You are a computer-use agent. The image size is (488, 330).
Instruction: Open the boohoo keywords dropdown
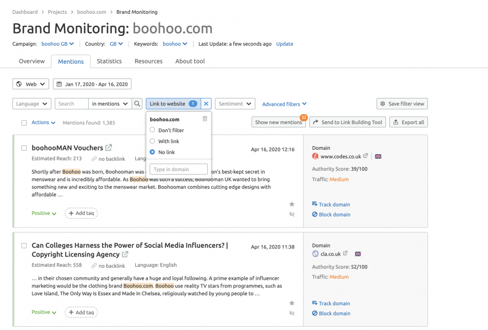point(175,44)
